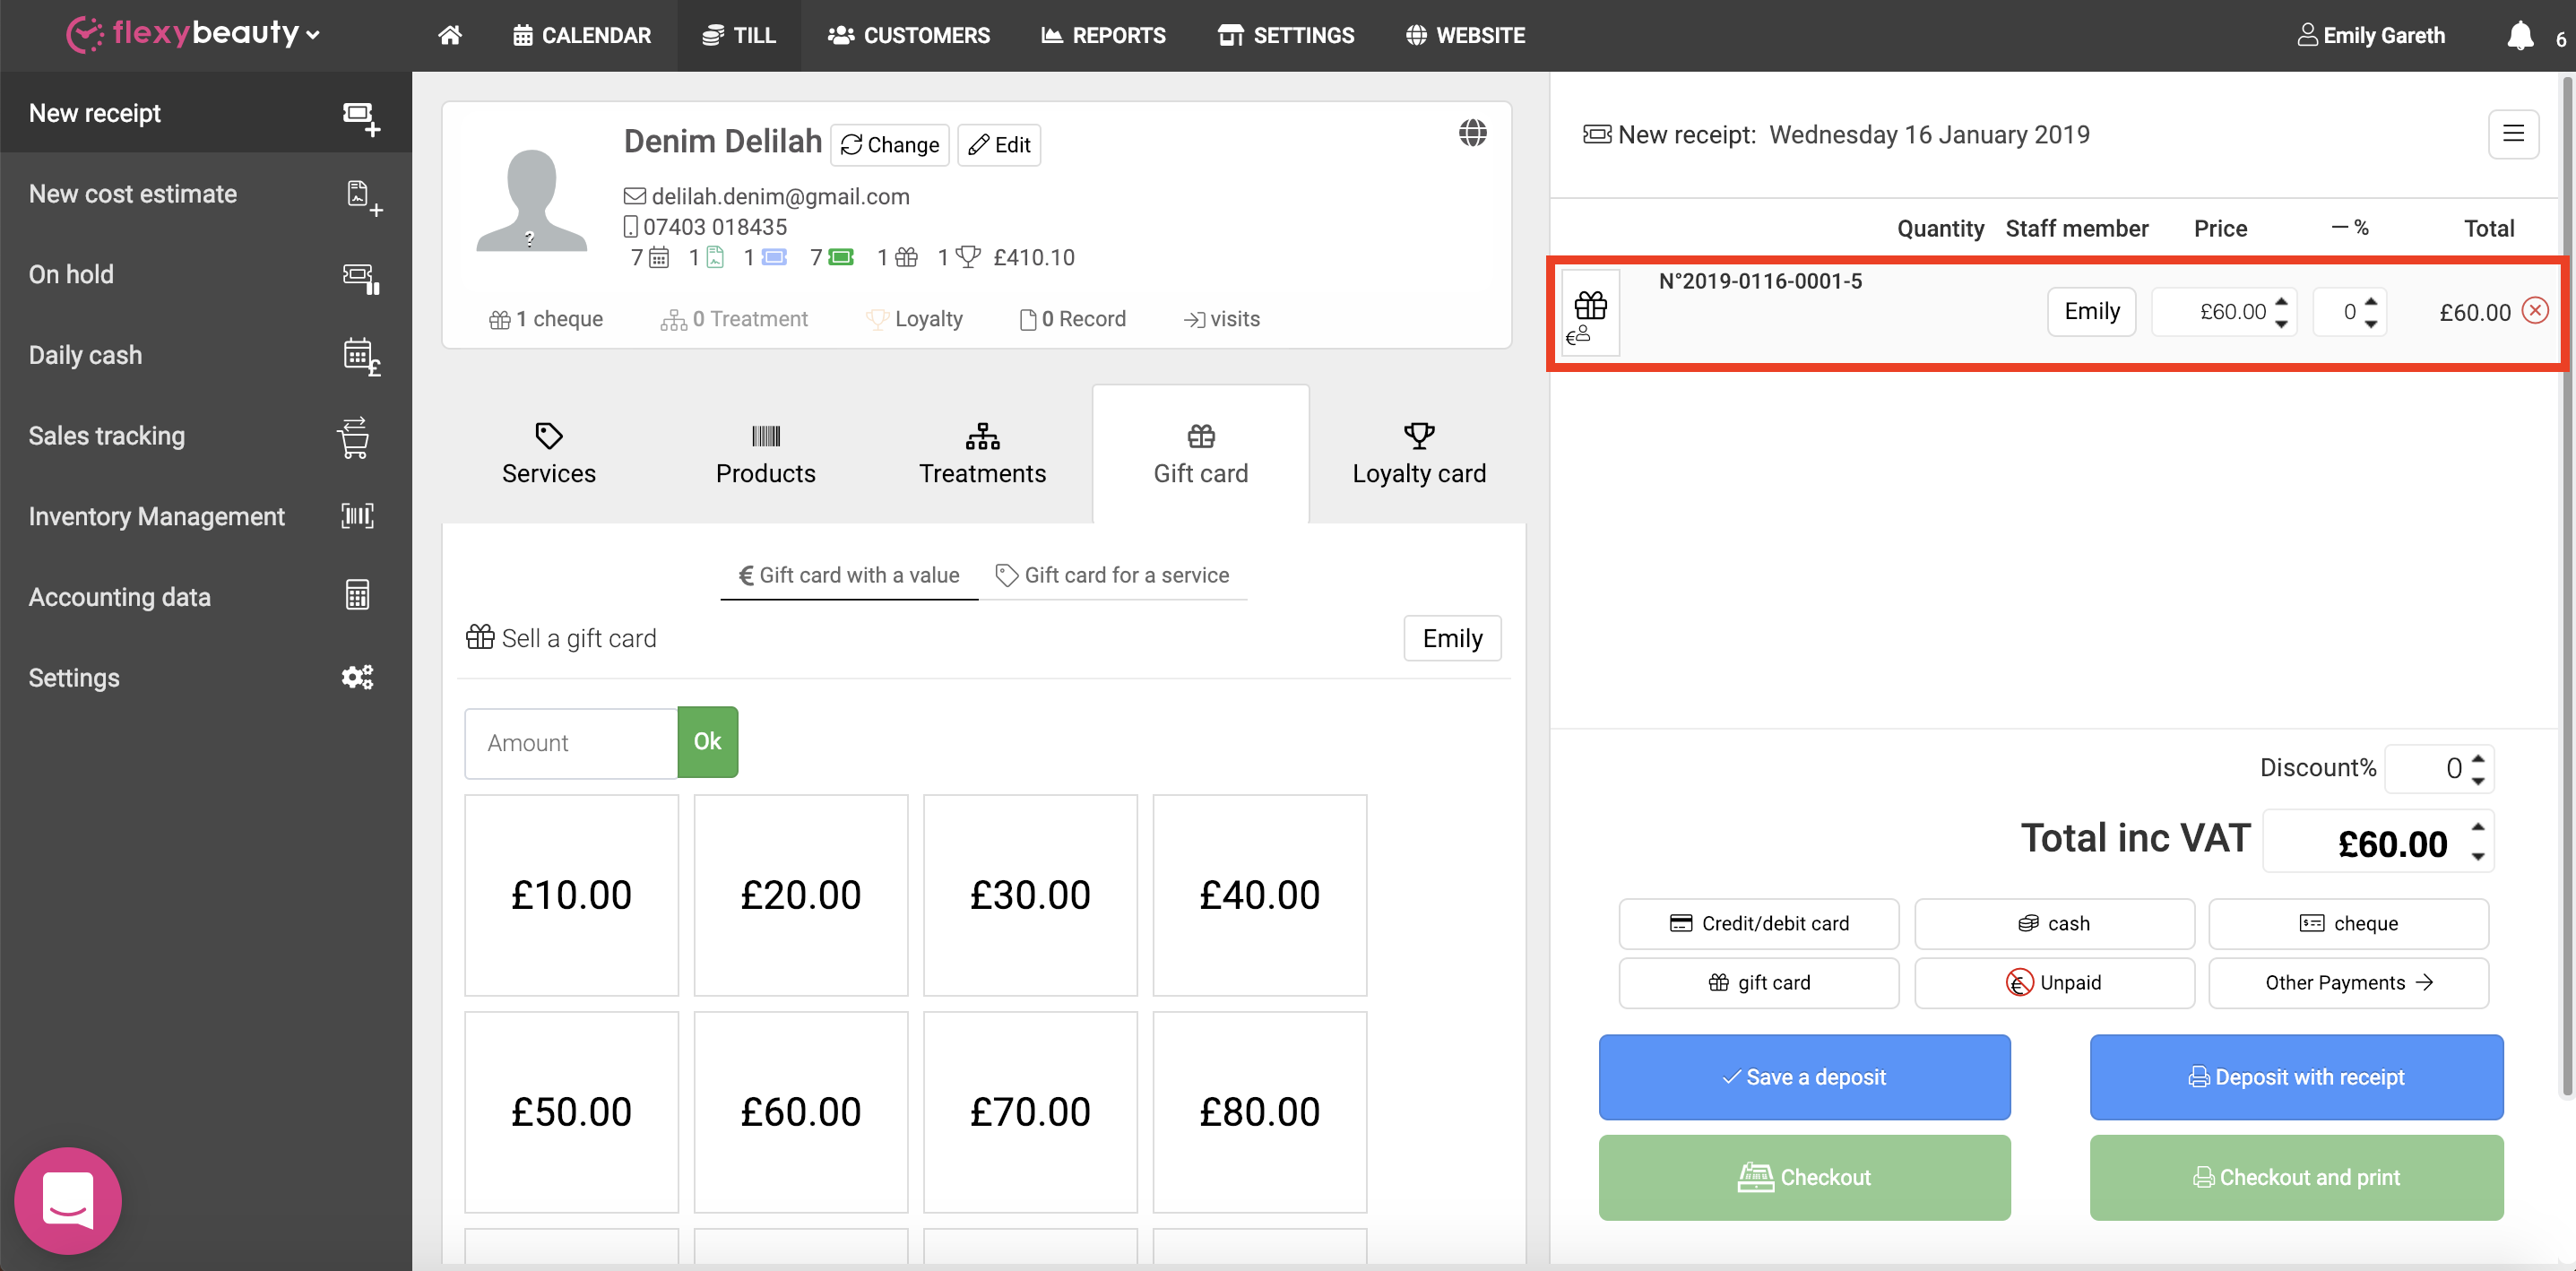Open Daily cash in sidebar
2576x1271 pixels.
coord(206,355)
